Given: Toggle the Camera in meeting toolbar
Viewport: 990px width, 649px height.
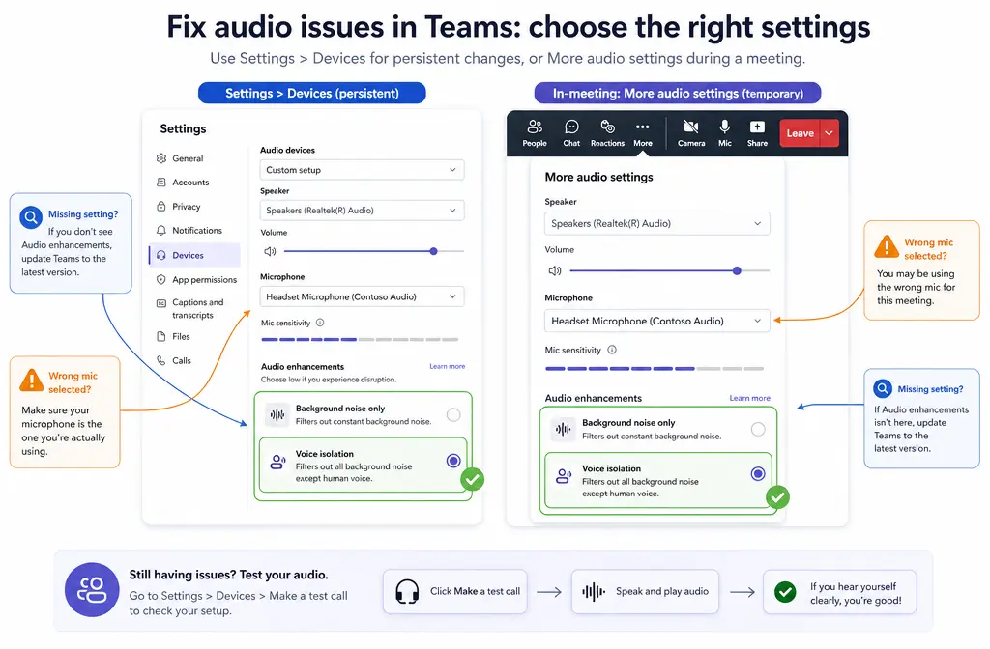Looking at the screenshot, I should (x=691, y=133).
